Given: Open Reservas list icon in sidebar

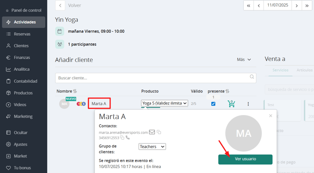Looking at the screenshot, I should point(8,34).
